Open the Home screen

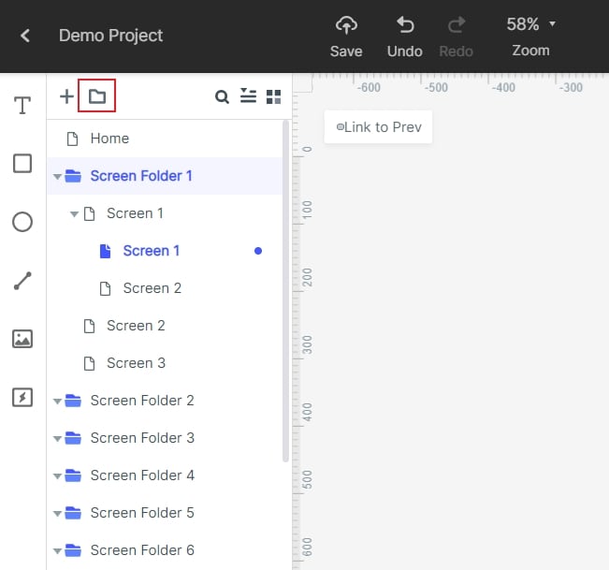click(x=109, y=139)
